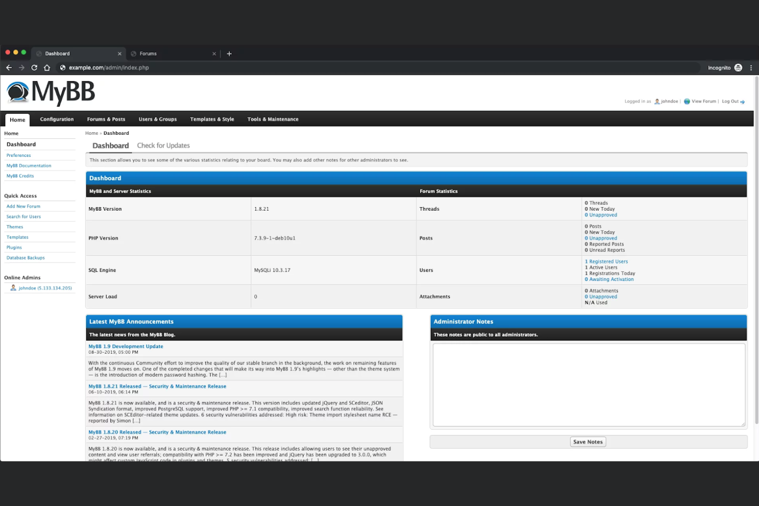This screenshot has width=759, height=506.
Task: Click the admin icon beside johndoe under Online Admins
Action: point(14,288)
